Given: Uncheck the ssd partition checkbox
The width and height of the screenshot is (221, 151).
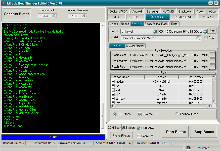Looking at the screenshot, I should coord(113,90).
